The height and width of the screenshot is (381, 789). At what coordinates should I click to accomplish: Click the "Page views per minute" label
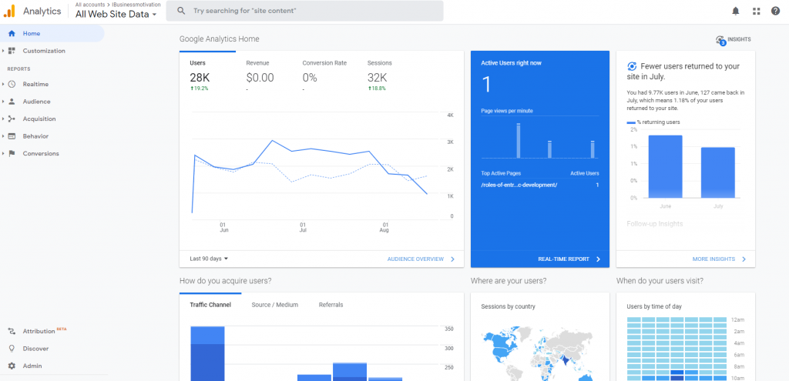507,111
